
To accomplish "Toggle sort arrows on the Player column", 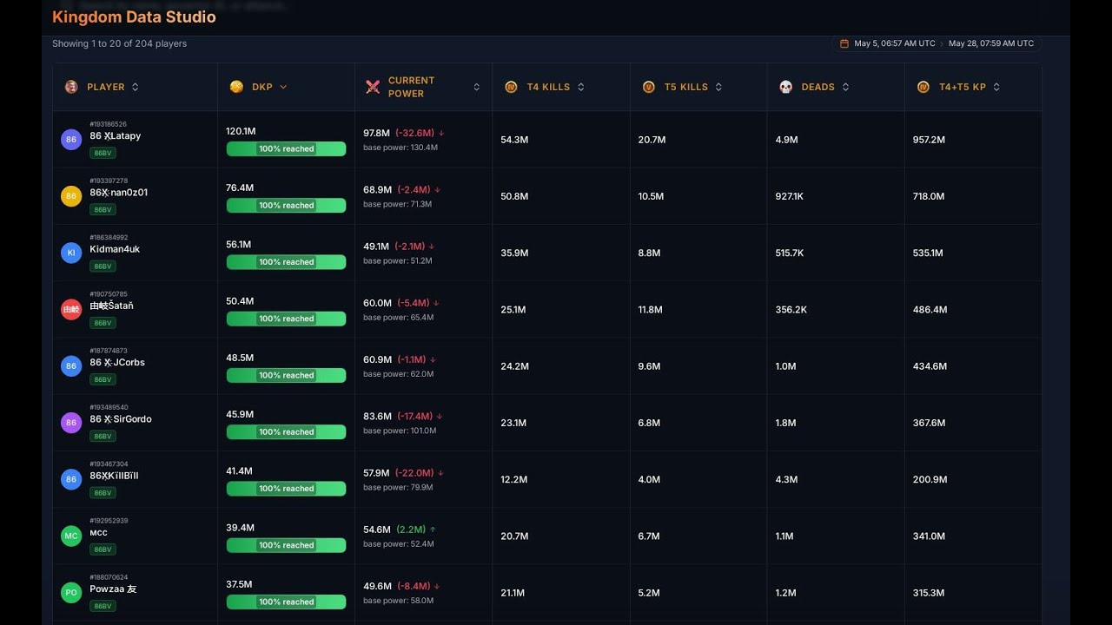I will tap(136, 87).
